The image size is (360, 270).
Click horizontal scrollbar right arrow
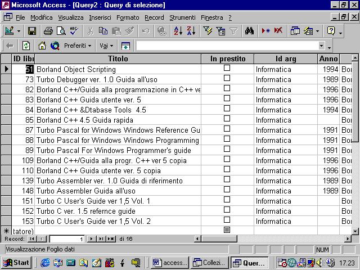tap(348, 239)
